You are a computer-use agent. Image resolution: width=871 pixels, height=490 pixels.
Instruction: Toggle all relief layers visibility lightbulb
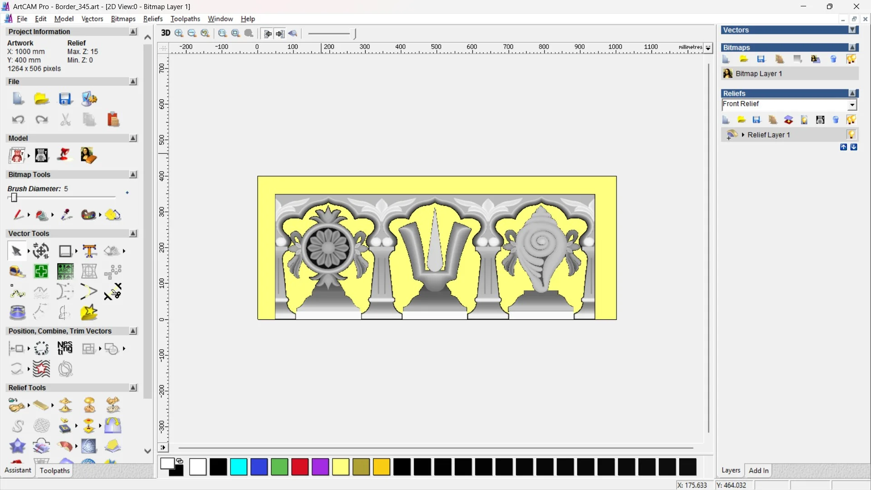pyautogui.click(x=851, y=120)
